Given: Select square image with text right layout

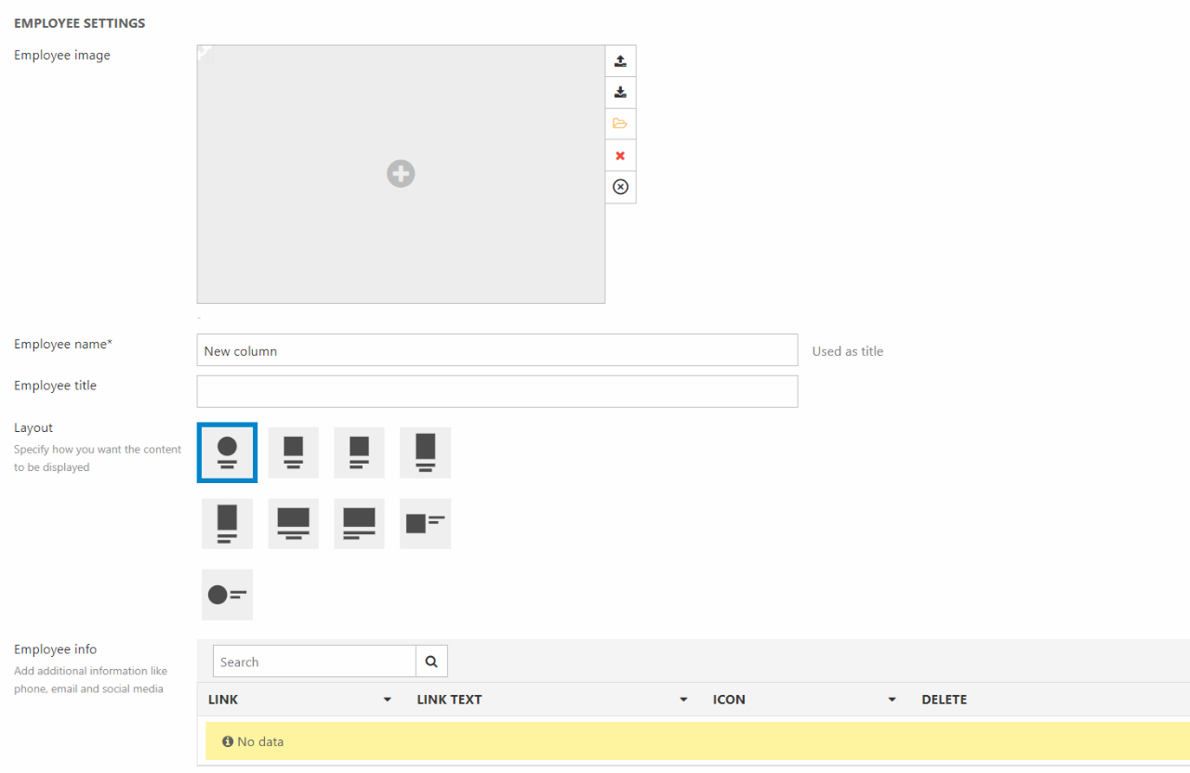Looking at the screenshot, I should pos(425,523).
